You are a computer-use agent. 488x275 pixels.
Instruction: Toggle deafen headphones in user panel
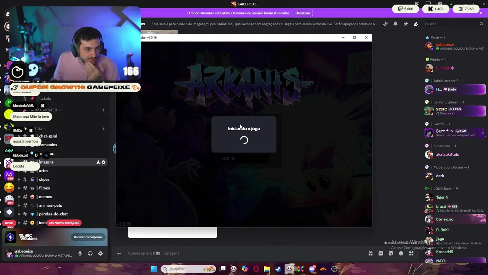pyautogui.click(x=90, y=253)
